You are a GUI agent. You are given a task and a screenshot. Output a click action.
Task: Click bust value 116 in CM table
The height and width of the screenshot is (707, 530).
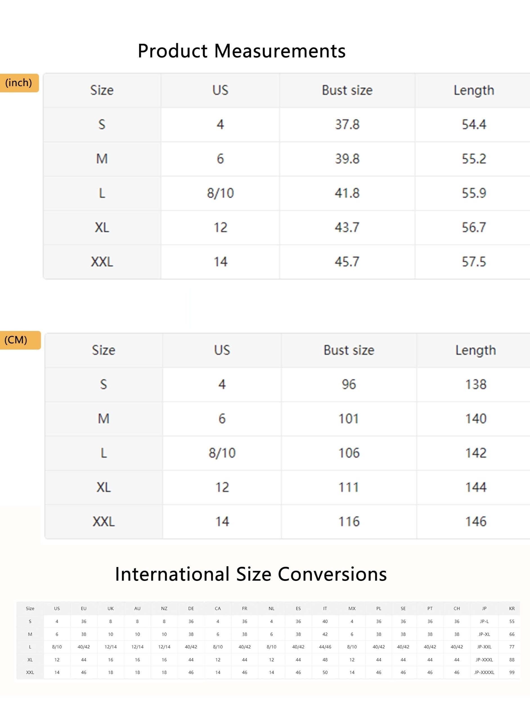[x=349, y=522]
